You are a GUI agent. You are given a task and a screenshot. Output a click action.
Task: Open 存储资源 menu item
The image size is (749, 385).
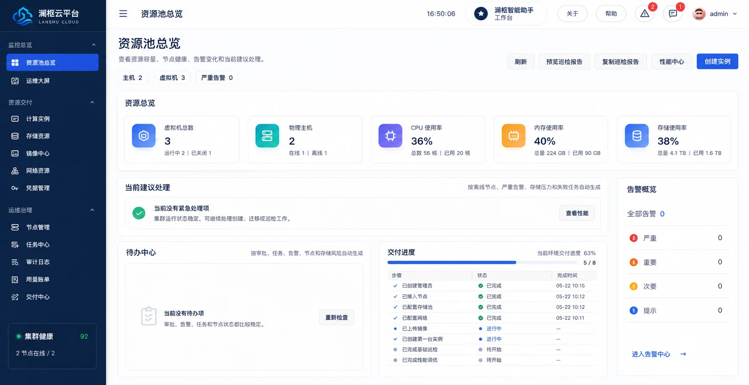(x=52, y=136)
